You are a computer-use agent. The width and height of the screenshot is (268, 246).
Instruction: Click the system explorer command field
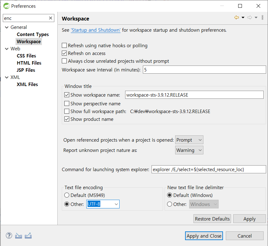coord(209,169)
